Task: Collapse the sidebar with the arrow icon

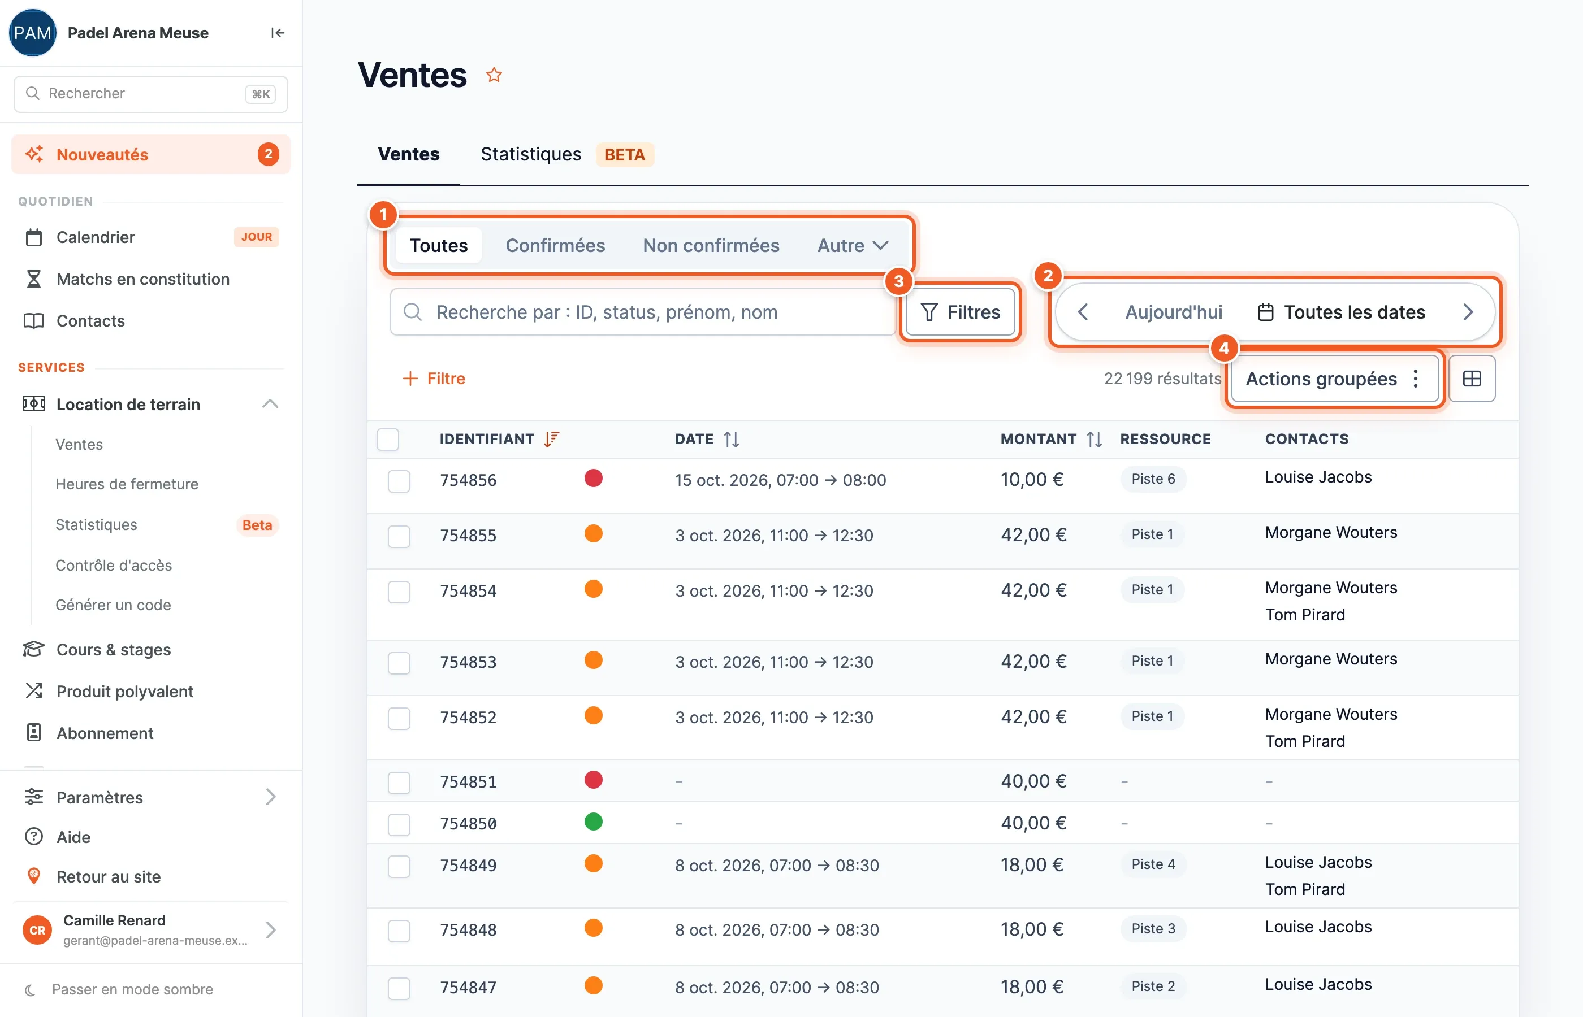Action: pyautogui.click(x=278, y=33)
